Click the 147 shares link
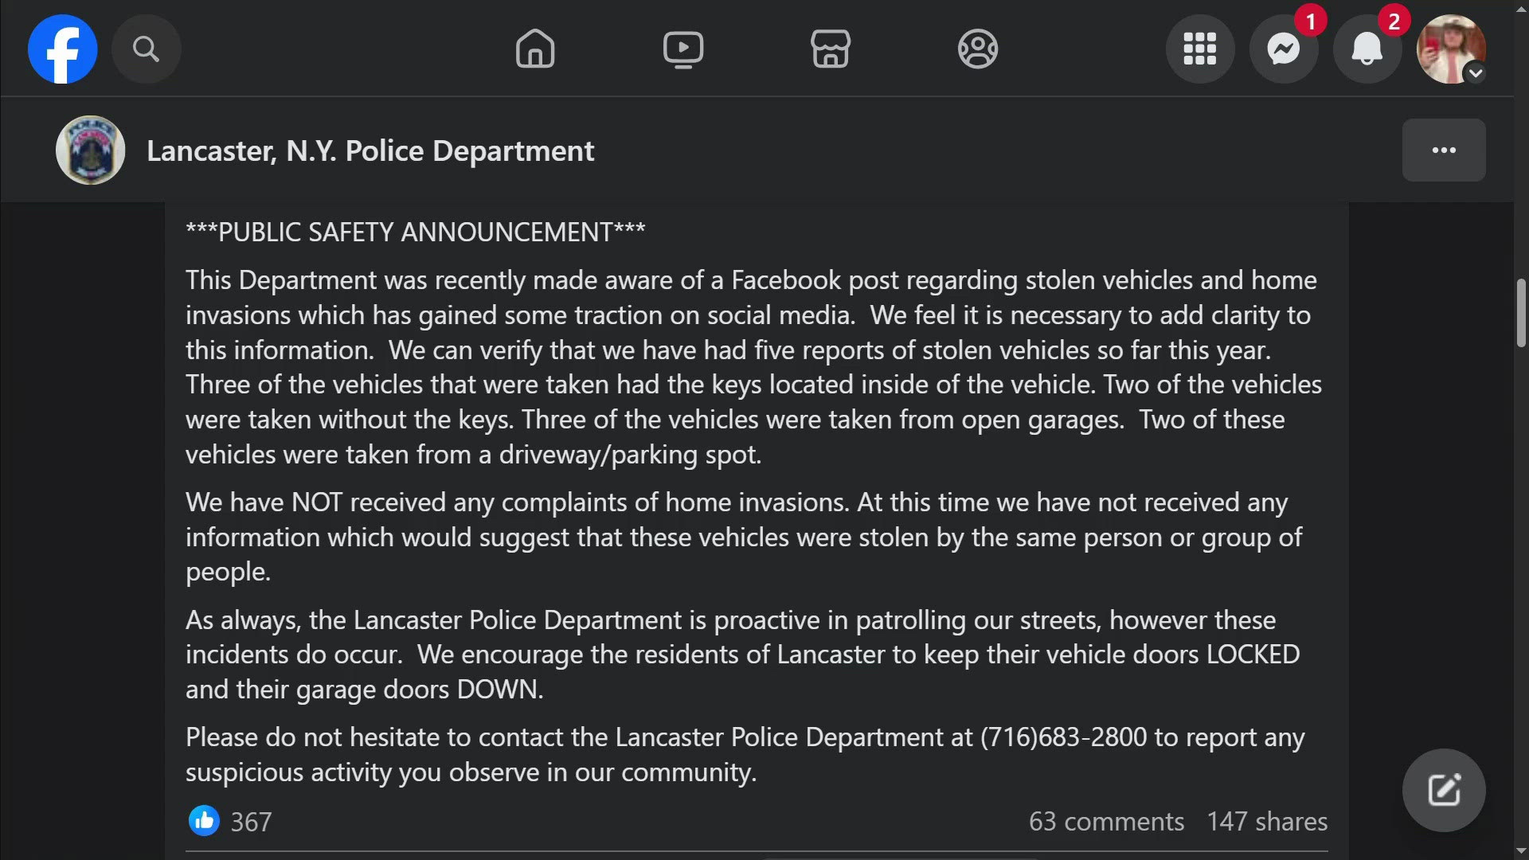 click(1267, 821)
